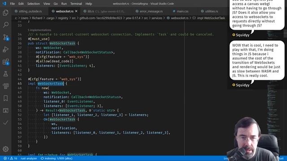Viewport: 287px width, 161px height.
Task: Open the Run and Debug view
Action: (x=5, y=49)
